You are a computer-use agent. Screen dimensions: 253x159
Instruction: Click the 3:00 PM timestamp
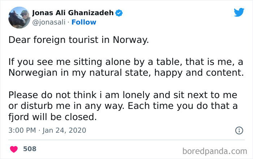(21, 130)
